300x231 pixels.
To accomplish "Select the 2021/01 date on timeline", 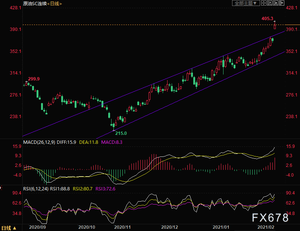I will [x=221, y=227].
